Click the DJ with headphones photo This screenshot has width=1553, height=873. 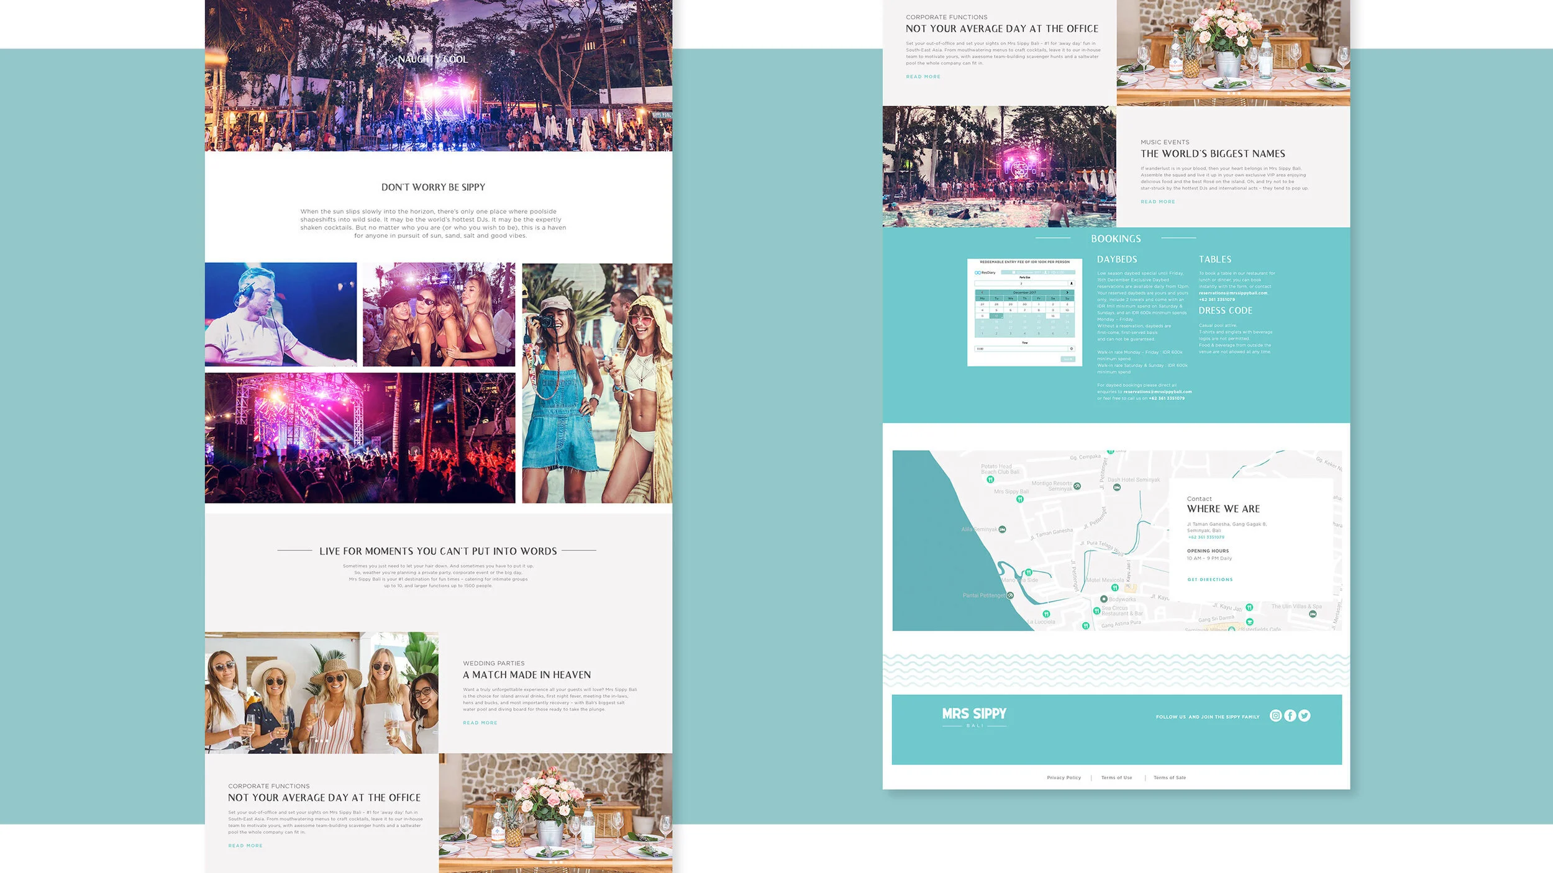281,314
